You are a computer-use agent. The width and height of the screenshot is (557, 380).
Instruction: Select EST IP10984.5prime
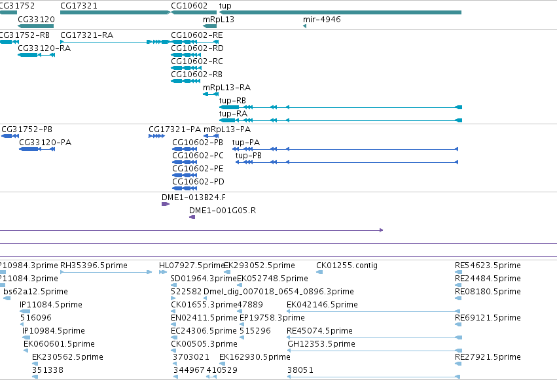pos(26,337)
